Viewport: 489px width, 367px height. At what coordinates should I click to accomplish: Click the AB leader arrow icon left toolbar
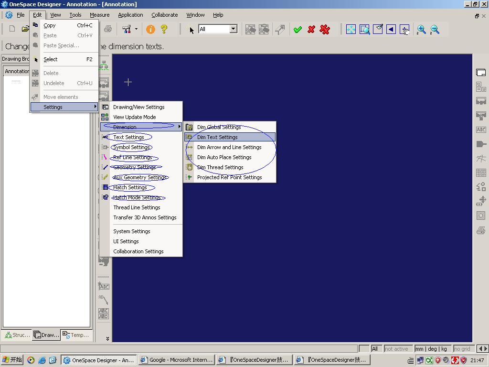[x=104, y=299]
